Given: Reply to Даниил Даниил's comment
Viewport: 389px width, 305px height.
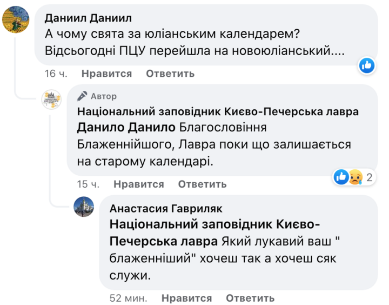Looking at the screenshot, I should click(x=170, y=74).
